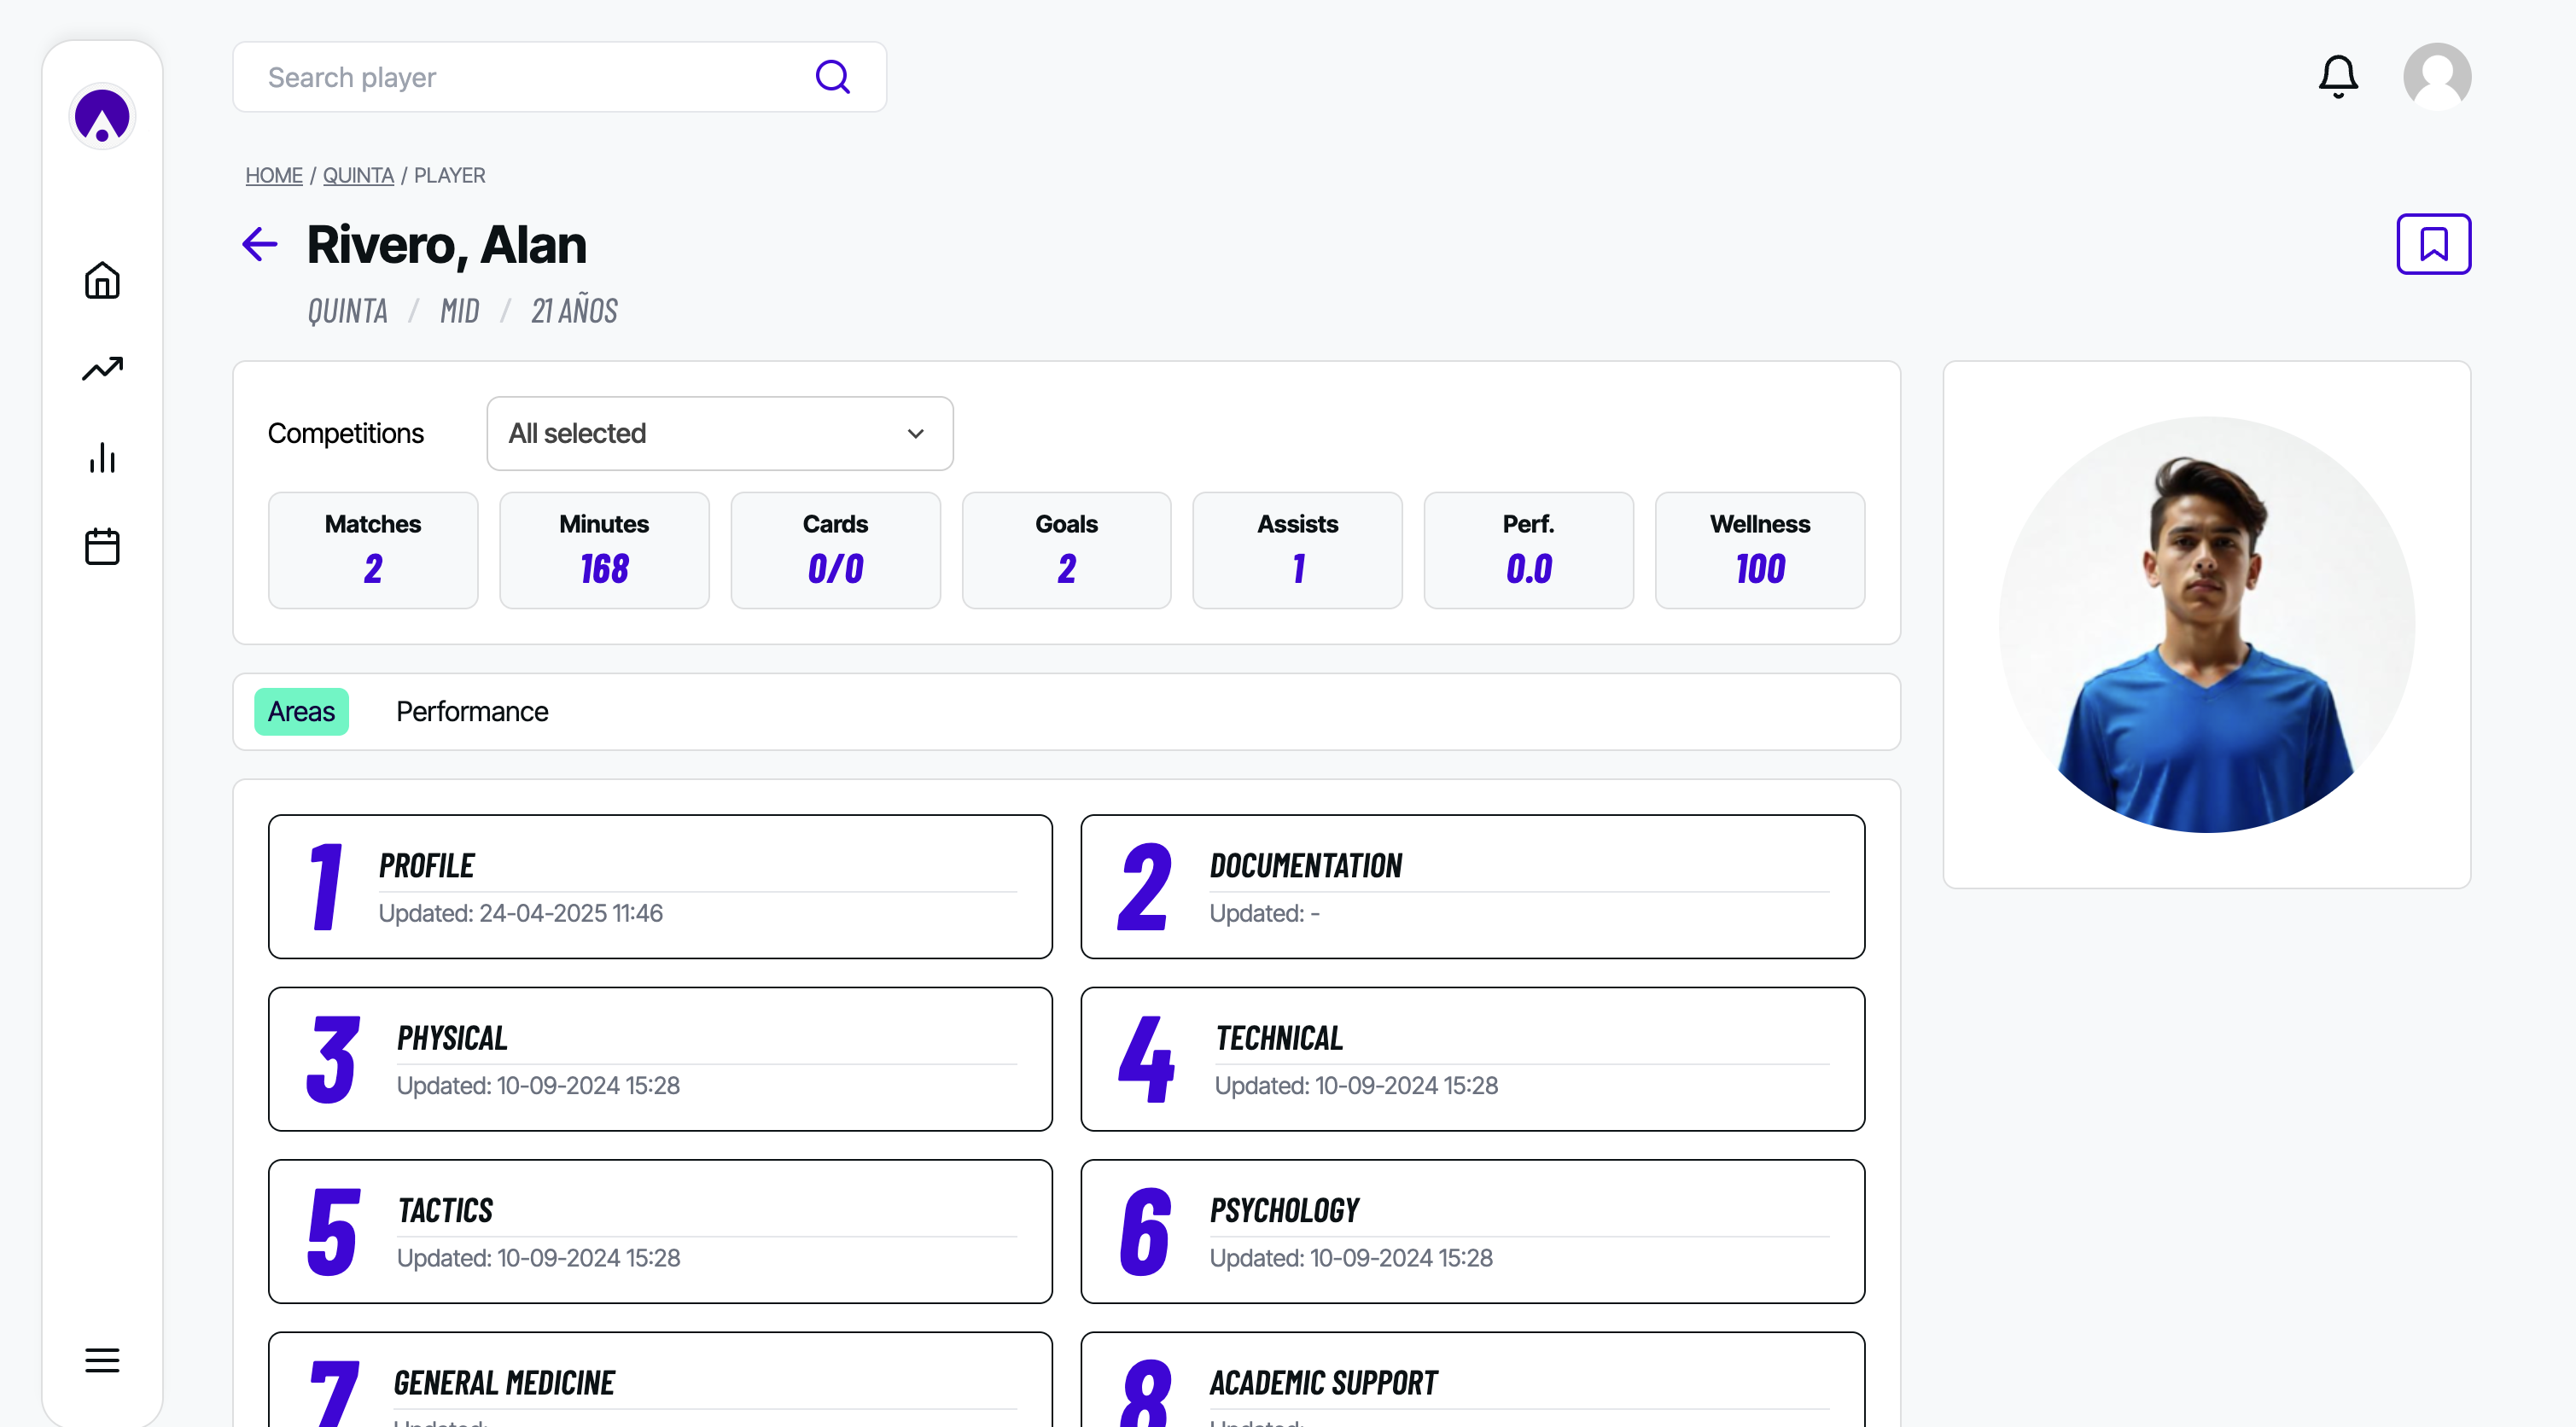The height and width of the screenshot is (1427, 2576).
Task: Open the Physical area card
Action: pyautogui.click(x=660, y=1059)
